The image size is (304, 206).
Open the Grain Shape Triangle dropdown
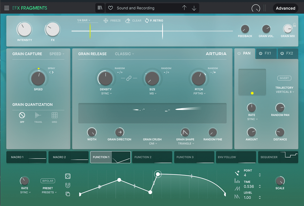(x=186, y=144)
